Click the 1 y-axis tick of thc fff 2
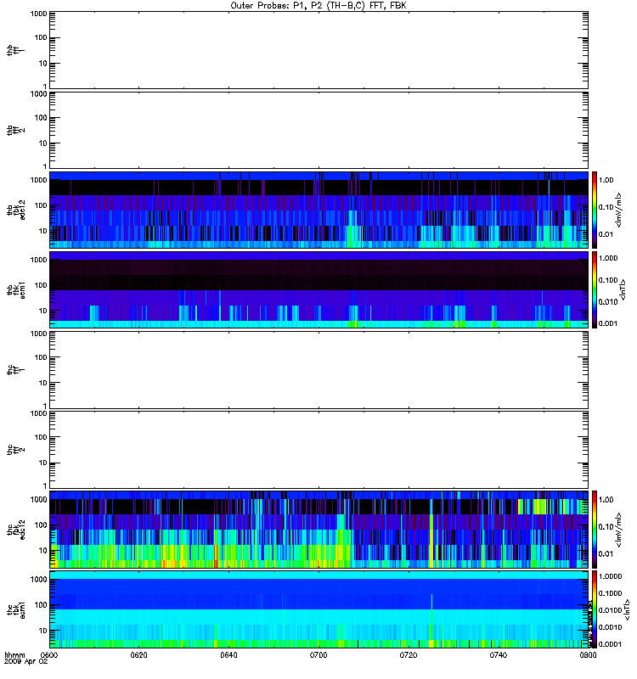 (45, 485)
